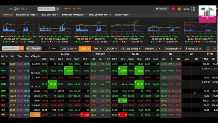Click the monitor display icon
Screen dimensions: 218x123
click(208, 49)
